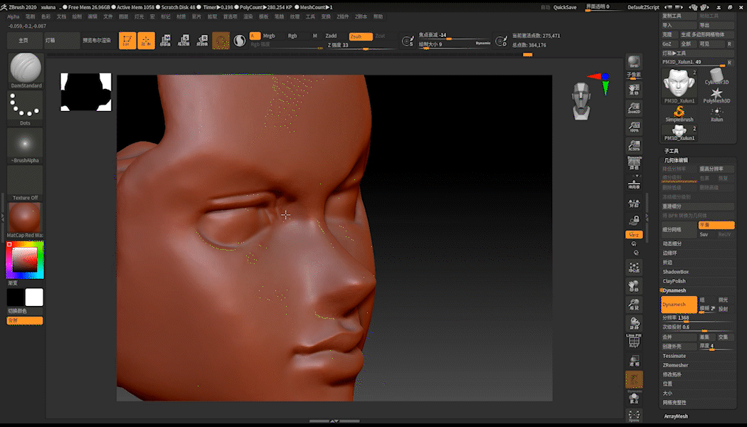
Task: Open the Alpha menu
Action: (x=14, y=16)
